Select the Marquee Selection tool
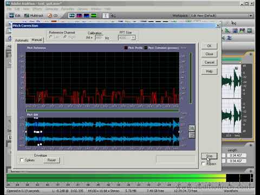 pyautogui.click(x=113, y=16)
